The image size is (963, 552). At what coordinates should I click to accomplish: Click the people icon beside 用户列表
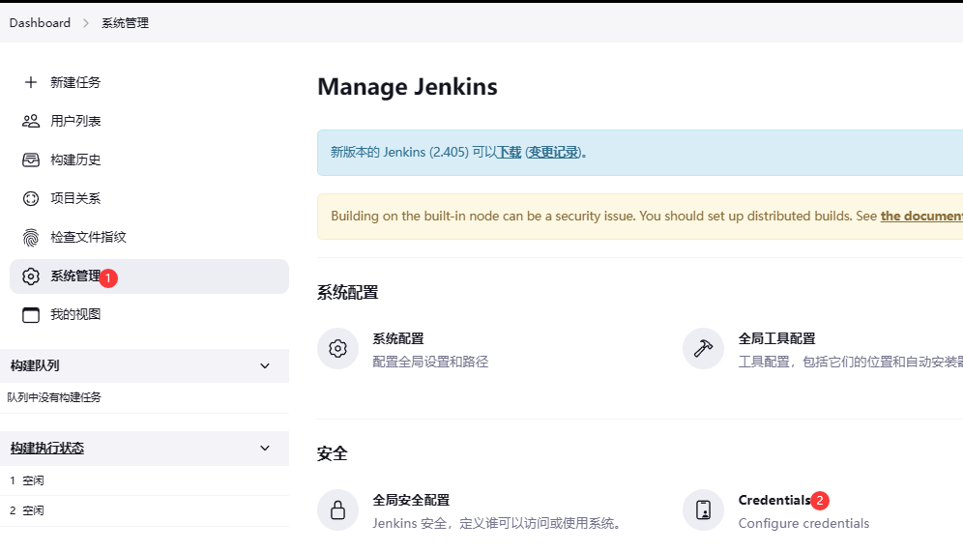(x=31, y=121)
